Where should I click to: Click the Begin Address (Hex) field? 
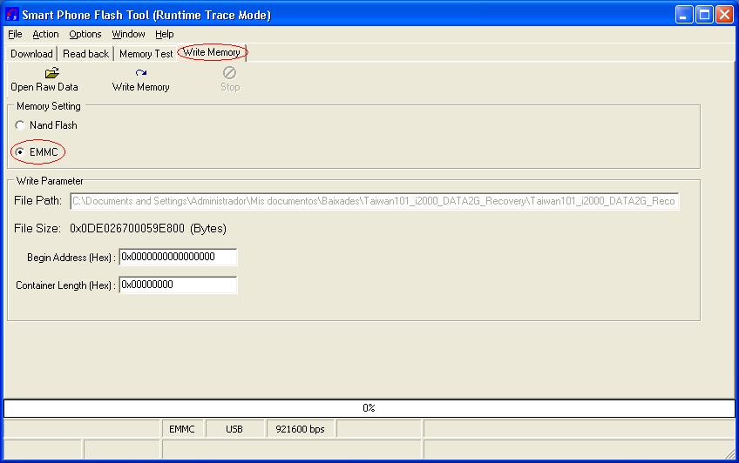[x=178, y=257]
